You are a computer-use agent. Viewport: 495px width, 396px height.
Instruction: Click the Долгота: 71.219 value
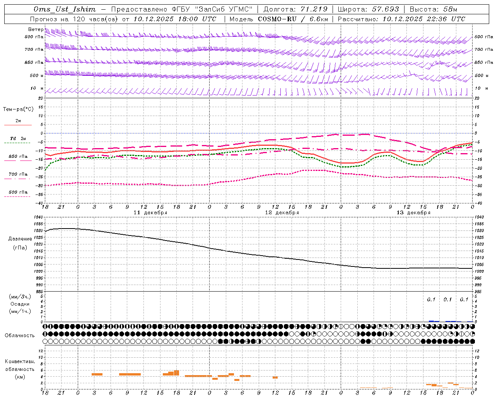(x=295, y=9)
